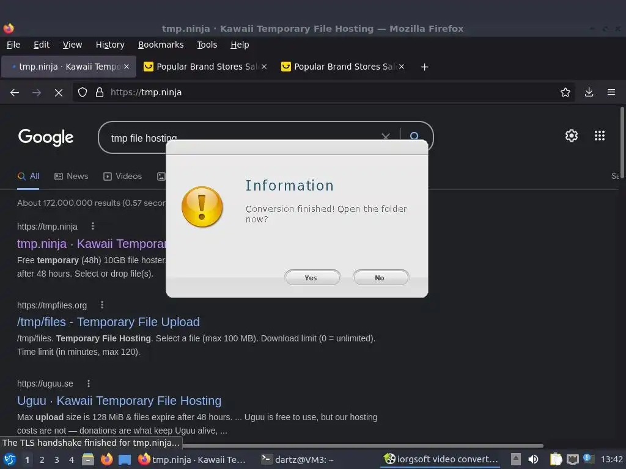Open Google quick settings gear
Image resolution: width=626 pixels, height=469 pixels.
(x=572, y=136)
